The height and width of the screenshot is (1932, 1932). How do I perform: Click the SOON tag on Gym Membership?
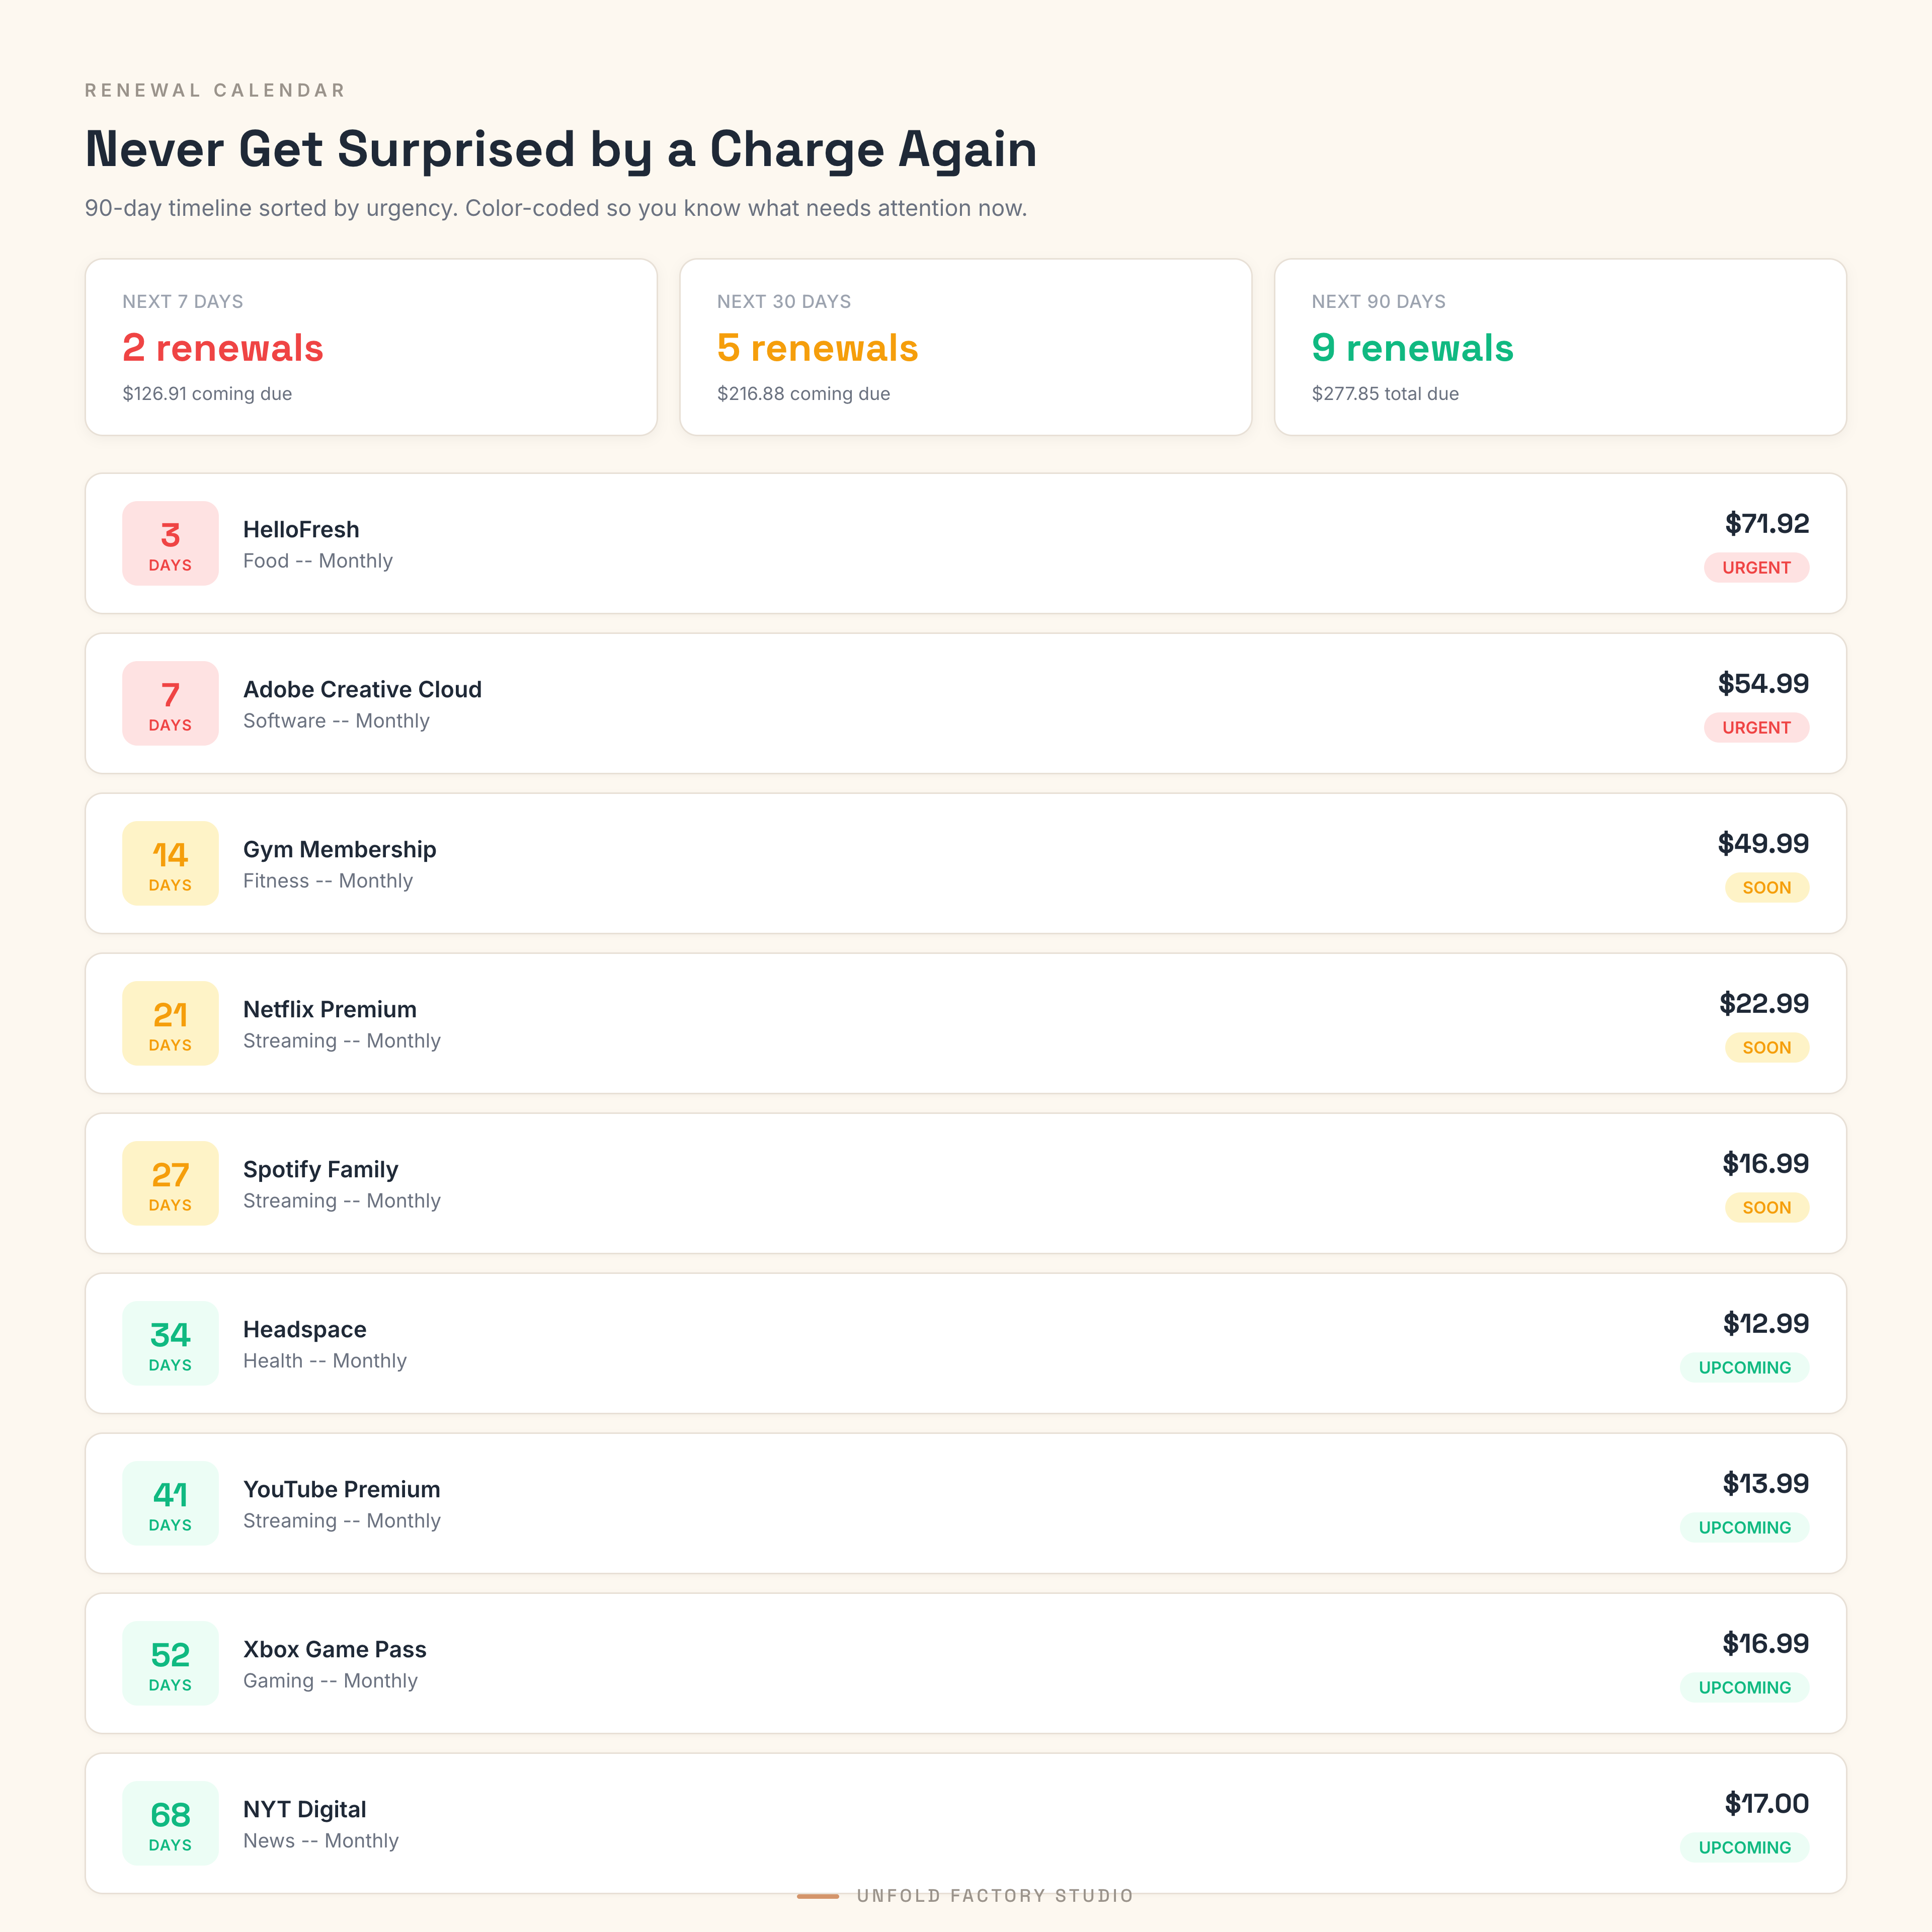[x=1766, y=888]
